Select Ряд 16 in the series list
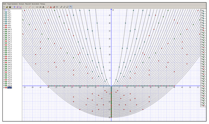Viewport: 209px width, 124px height. (10, 41)
